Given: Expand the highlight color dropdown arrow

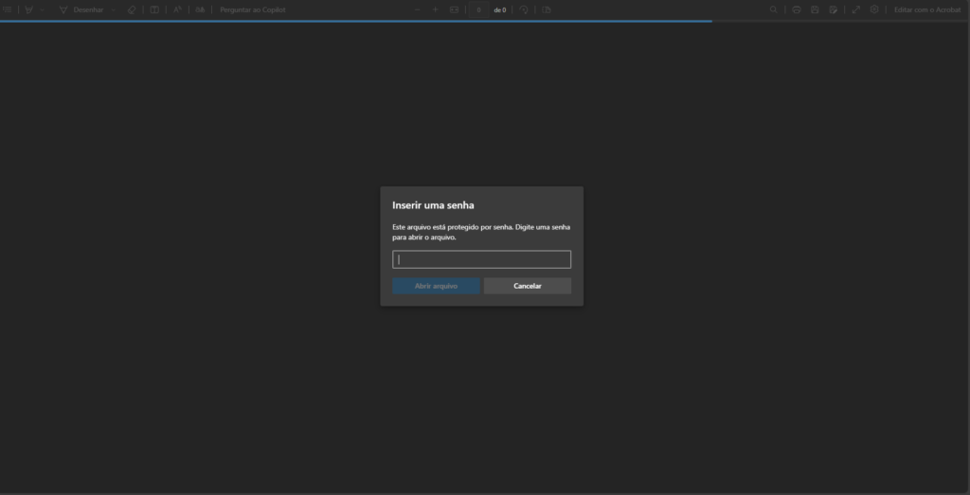Looking at the screenshot, I should point(42,9).
